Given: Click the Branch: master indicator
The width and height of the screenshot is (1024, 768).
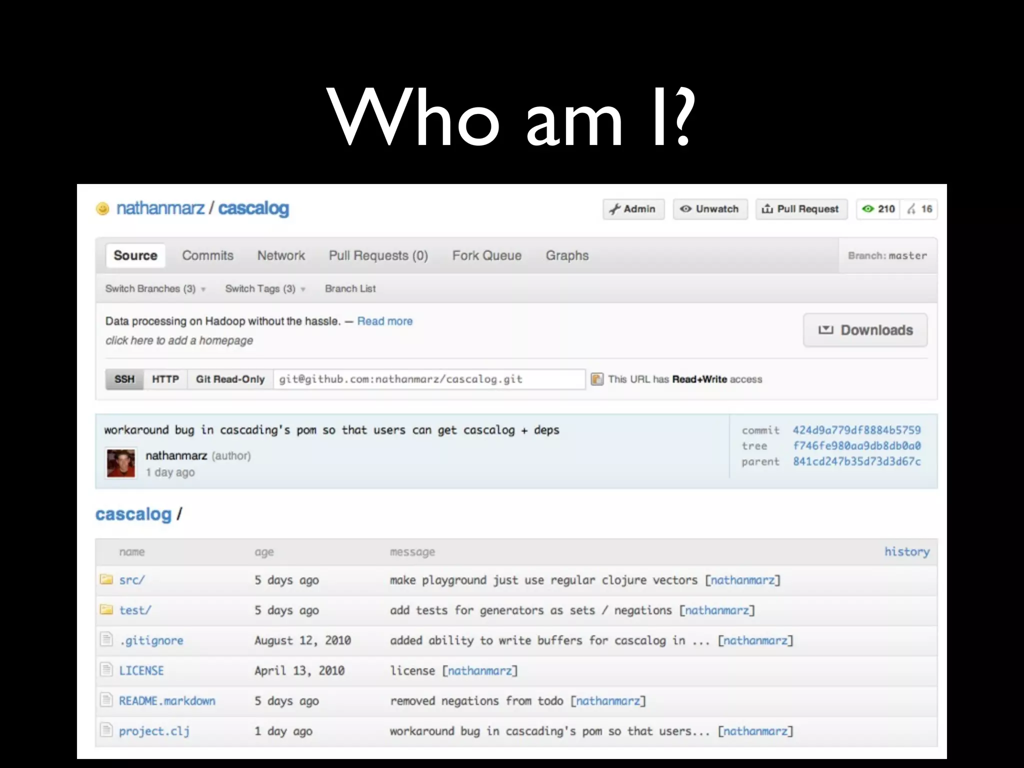Looking at the screenshot, I should pyautogui.click(x=887, y=255).
